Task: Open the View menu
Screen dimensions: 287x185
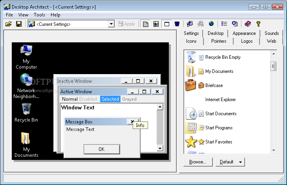Action: 23,15
